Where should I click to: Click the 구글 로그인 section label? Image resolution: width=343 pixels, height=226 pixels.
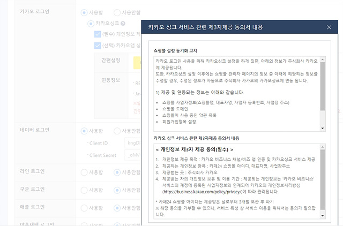click(x=32, y=189)
